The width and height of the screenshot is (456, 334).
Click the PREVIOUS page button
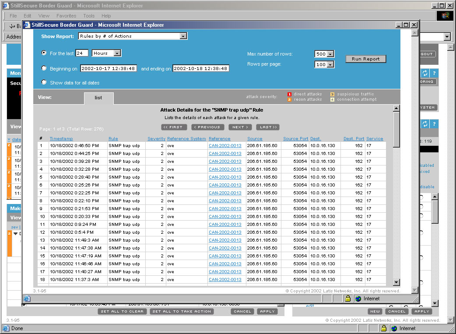pyautogui.click(x=207, y=127)
